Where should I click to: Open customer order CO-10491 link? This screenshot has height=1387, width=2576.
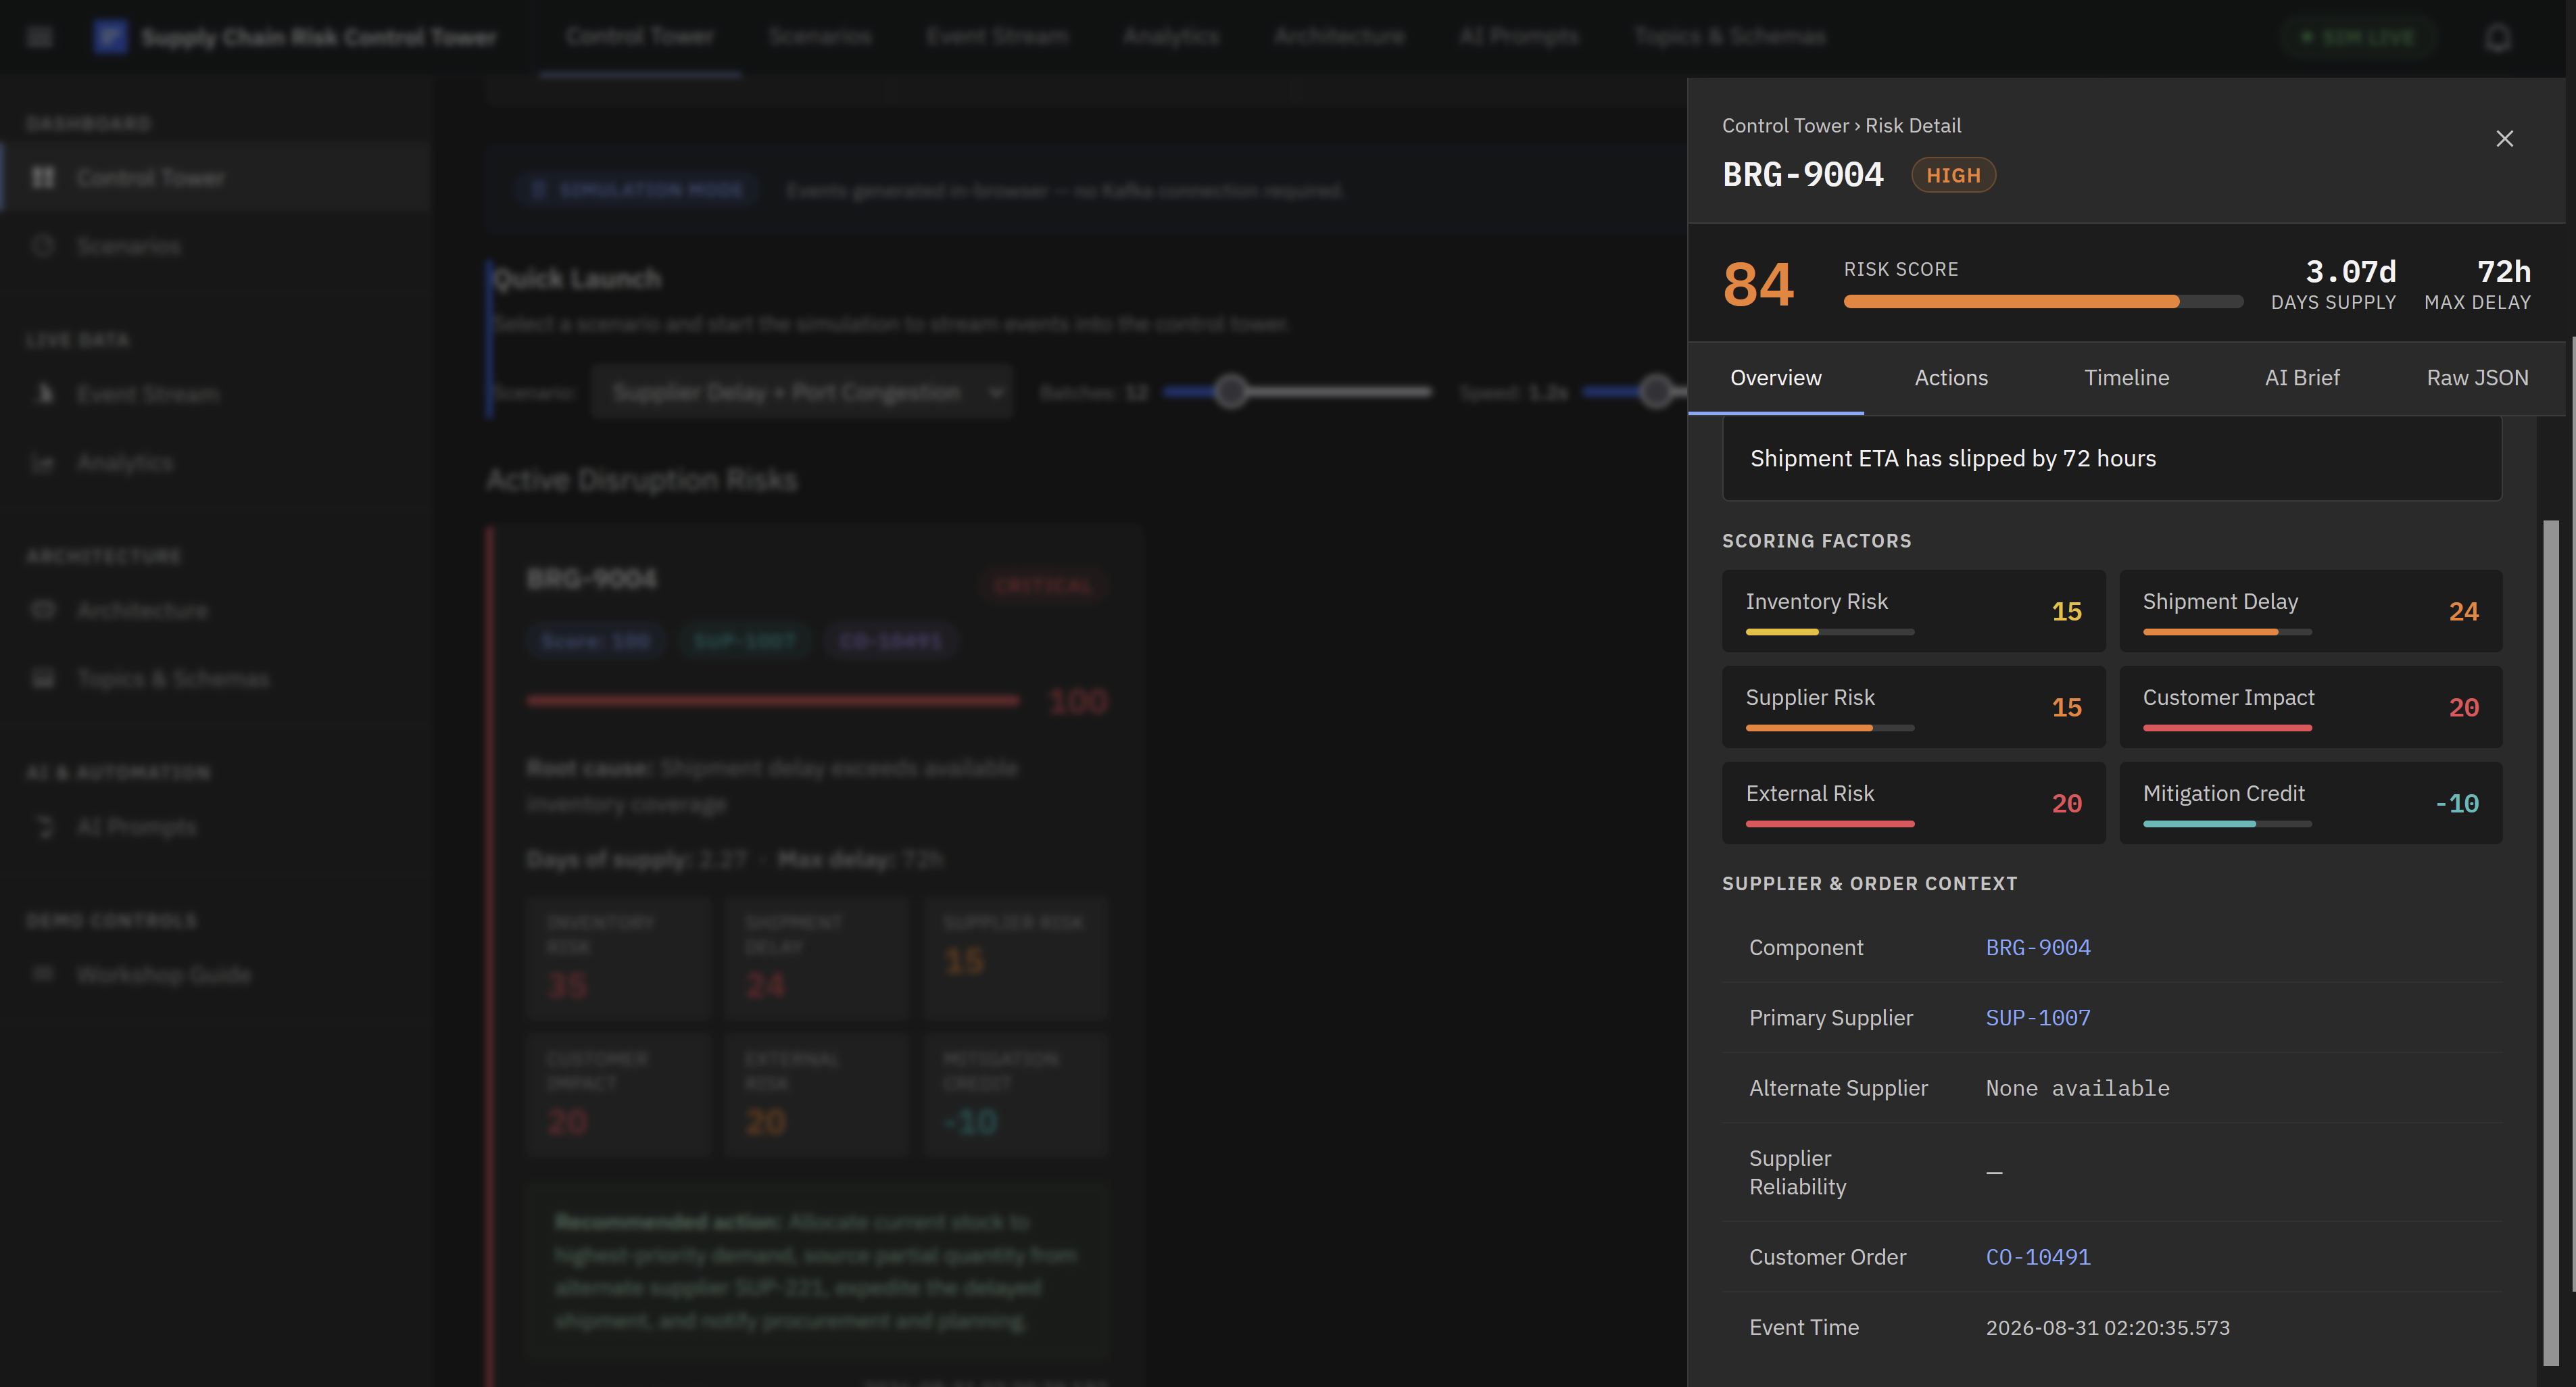pyautogui.click(x=2038, y=1257)
